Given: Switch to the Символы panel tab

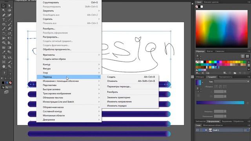Looking at the screenshot, I should (x=220, y=51).
